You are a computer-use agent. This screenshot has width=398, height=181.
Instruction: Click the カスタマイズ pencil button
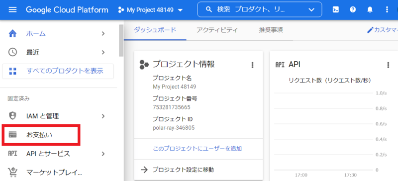[382, 30]
